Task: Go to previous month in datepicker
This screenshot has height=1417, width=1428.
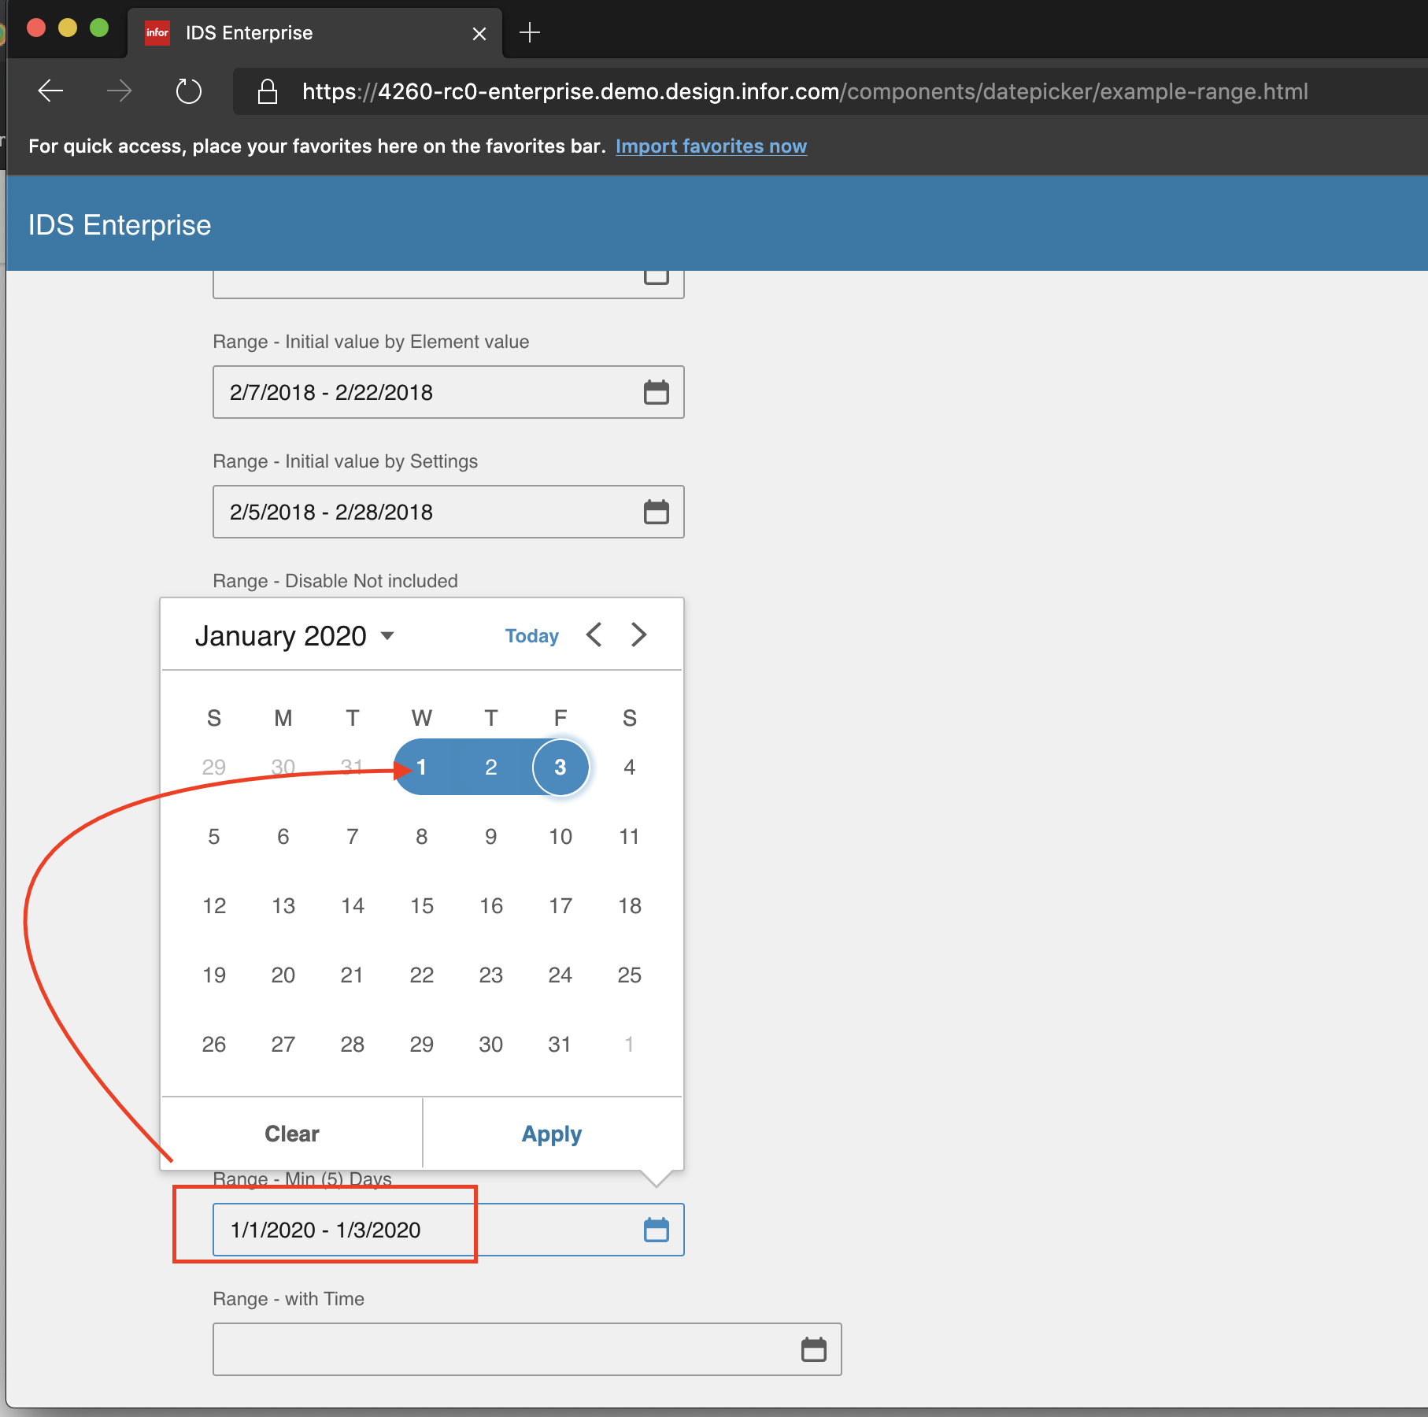Action: click(x=595, y=635)
